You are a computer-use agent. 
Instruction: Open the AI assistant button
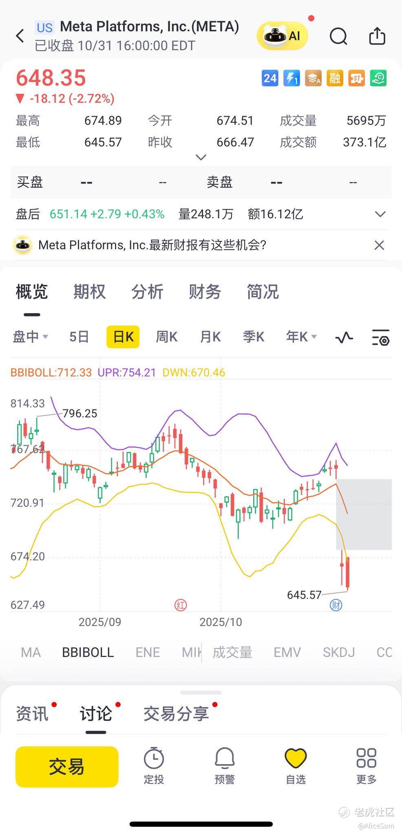tap(282, 36)
